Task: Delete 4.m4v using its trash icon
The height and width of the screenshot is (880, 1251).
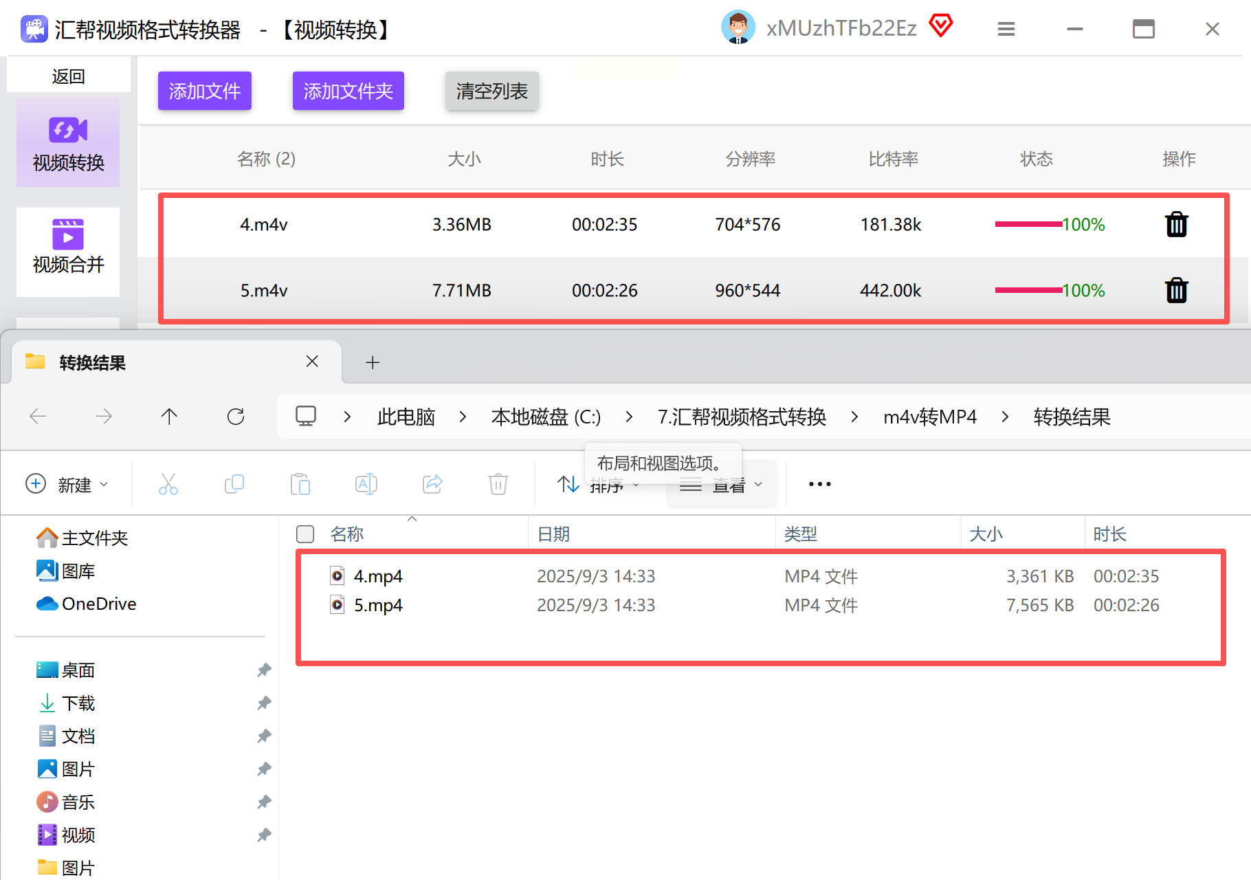Action: click(1176, 224)
